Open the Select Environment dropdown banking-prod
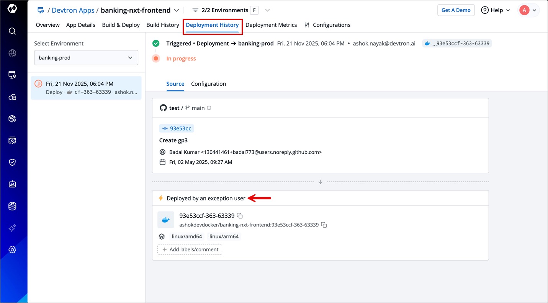The width and height of the screenshot is (548, 303). pos(86,58)
